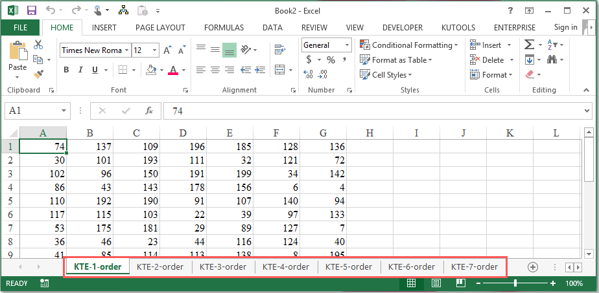Viewport: 599px width, 293px height.
Task: Switch to Page Layout view in status bar
Action: (436, 283)
